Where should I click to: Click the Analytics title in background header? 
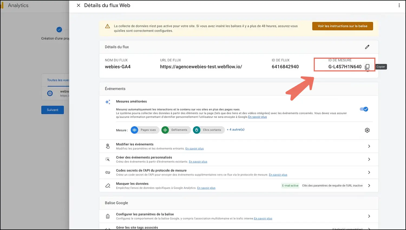[18, 5]
